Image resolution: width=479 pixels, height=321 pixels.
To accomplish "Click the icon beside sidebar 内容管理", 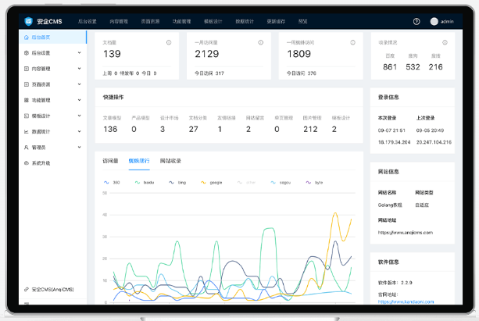I will click(x=27, y=69).
